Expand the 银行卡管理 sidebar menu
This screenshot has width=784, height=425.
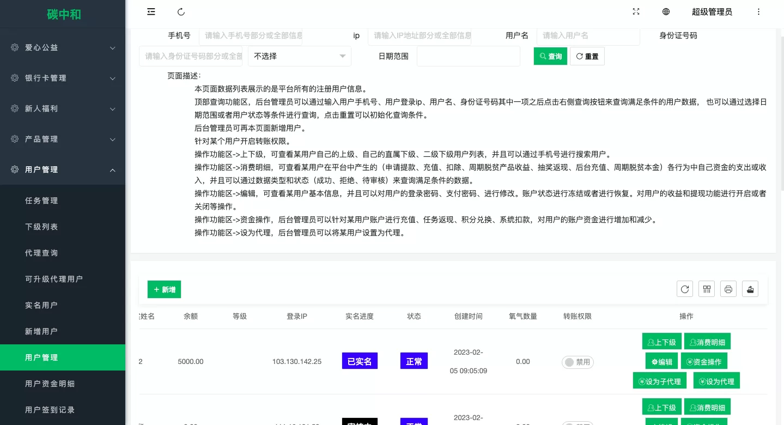click(63, 78)
